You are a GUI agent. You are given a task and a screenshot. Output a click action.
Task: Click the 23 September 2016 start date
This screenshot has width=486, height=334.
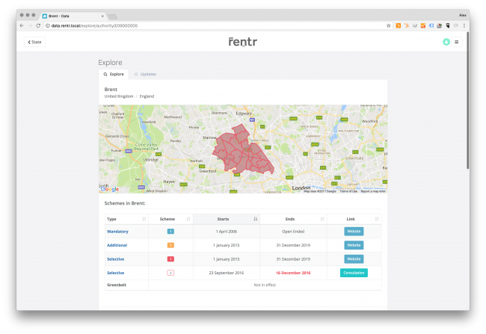click(x=227, y=273)
